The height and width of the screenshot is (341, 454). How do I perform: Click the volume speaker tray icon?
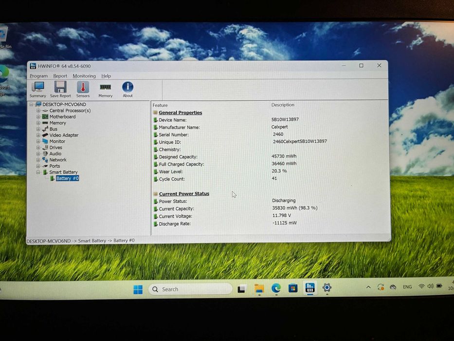tap(431, 286)
